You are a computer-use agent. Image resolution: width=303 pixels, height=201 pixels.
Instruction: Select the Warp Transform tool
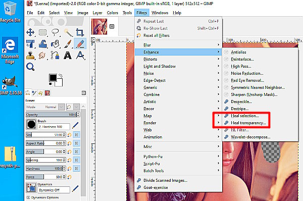coord(43,44)
